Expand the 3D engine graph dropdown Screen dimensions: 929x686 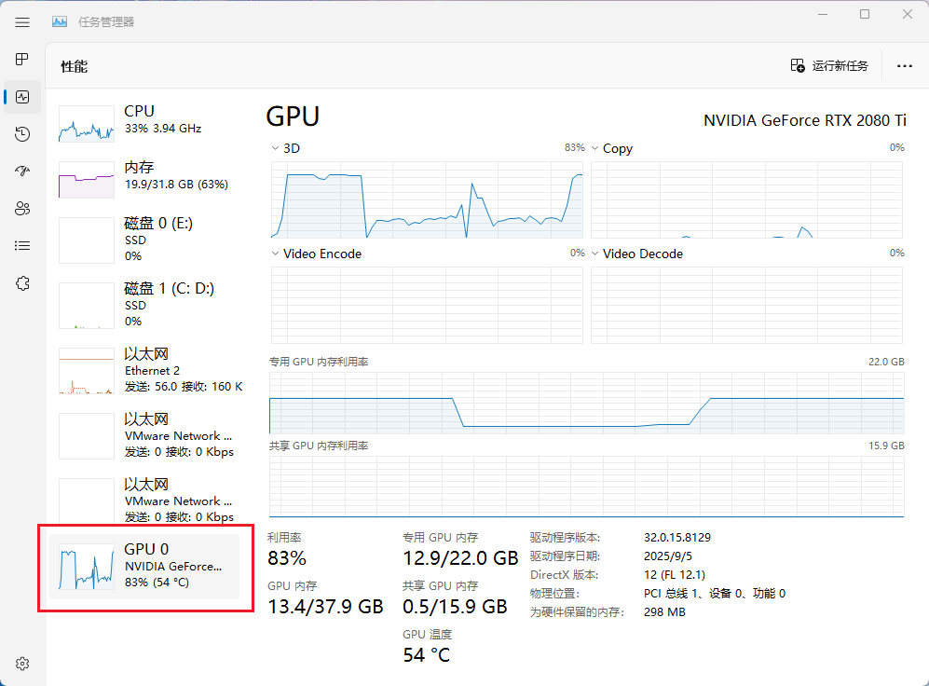click(x=276, y=148)
